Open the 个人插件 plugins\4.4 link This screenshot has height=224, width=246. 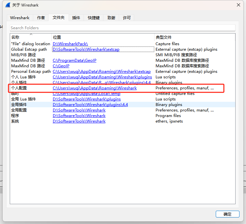[x=102, y=83]
